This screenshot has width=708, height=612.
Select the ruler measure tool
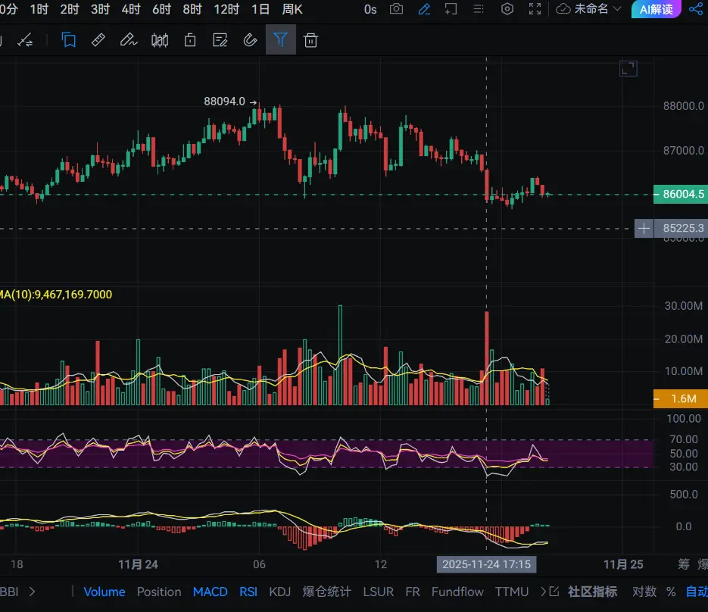click(98, 40)
